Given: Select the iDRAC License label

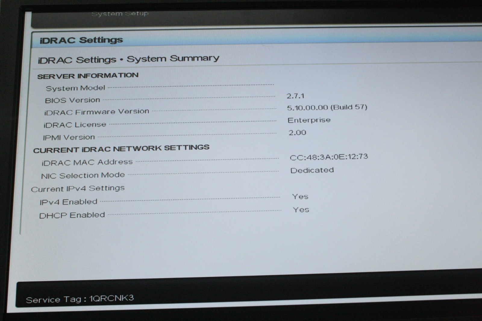Looking at the screenshot, I should [x=75, y=125].
